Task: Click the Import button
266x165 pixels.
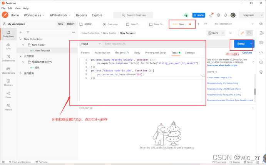Action: (71, 24)
